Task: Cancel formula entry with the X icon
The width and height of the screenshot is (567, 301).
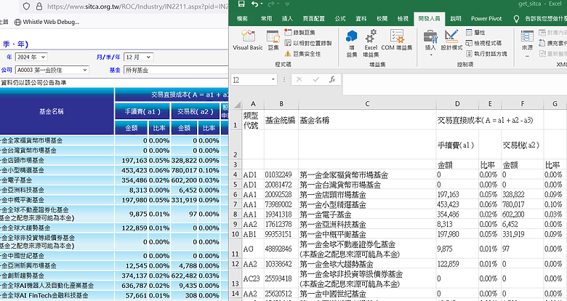Action: (x=299, y=79)
